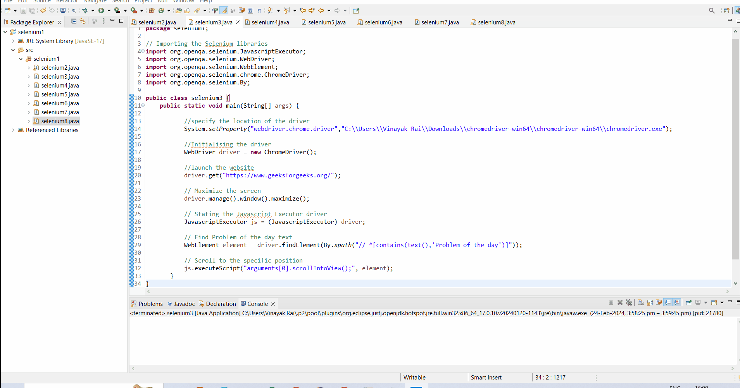Open Debug dropdown arrow
This screenshot has width=740, height=388.
[x=93, y=10]
